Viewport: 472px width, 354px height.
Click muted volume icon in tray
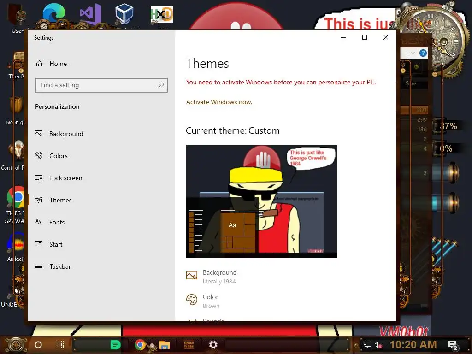(x=378, y=345)
